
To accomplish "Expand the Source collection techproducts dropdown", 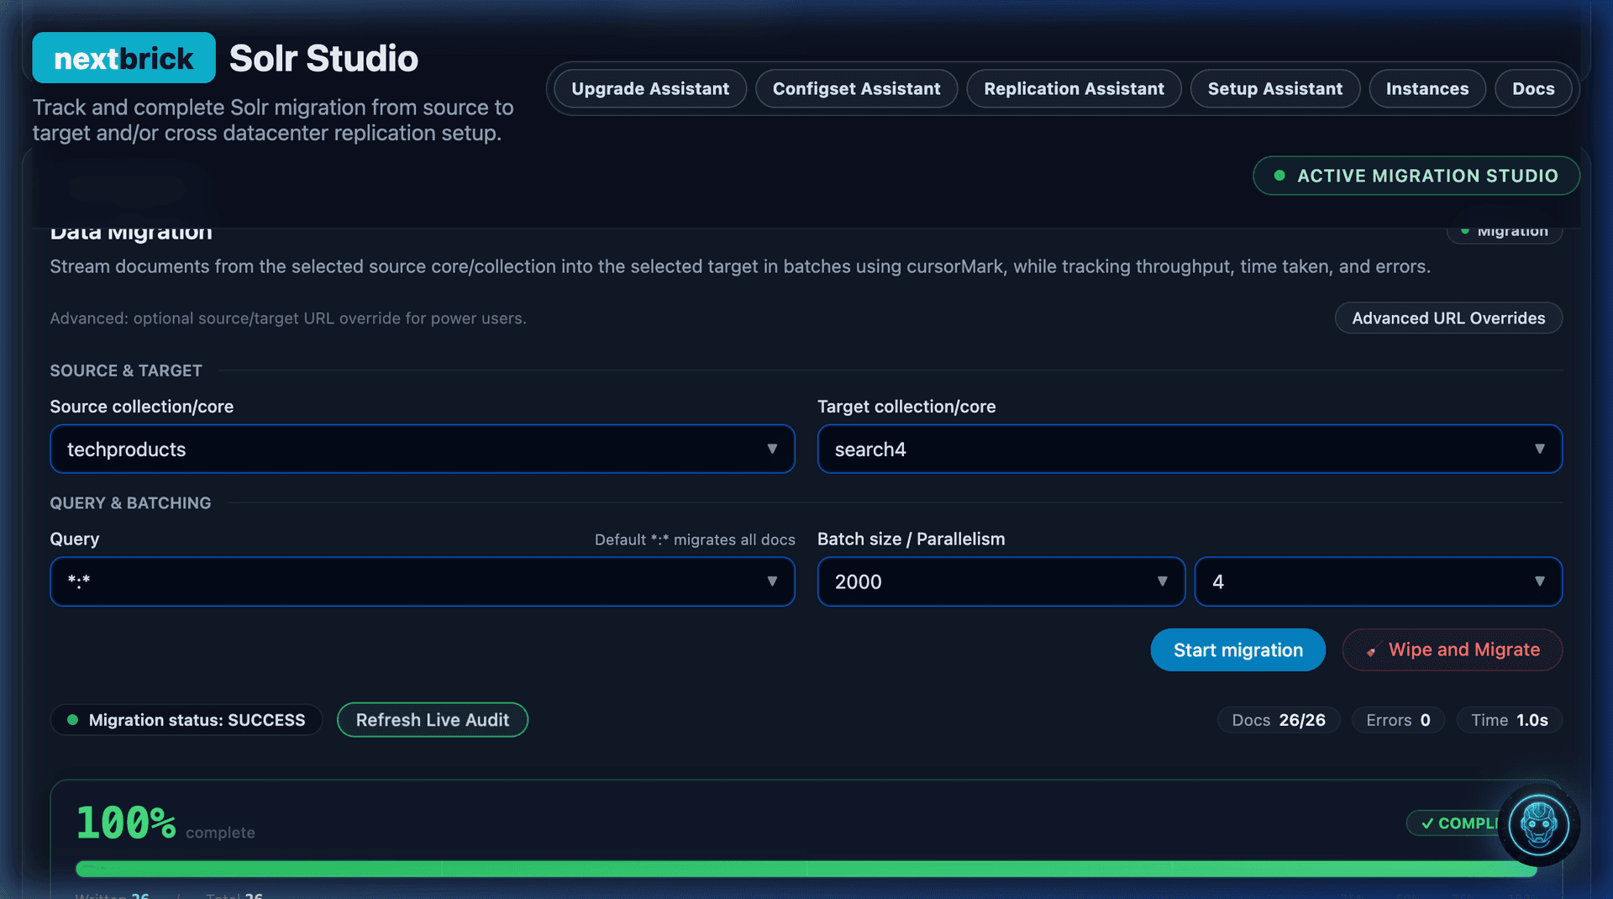I will pos(423,449).
